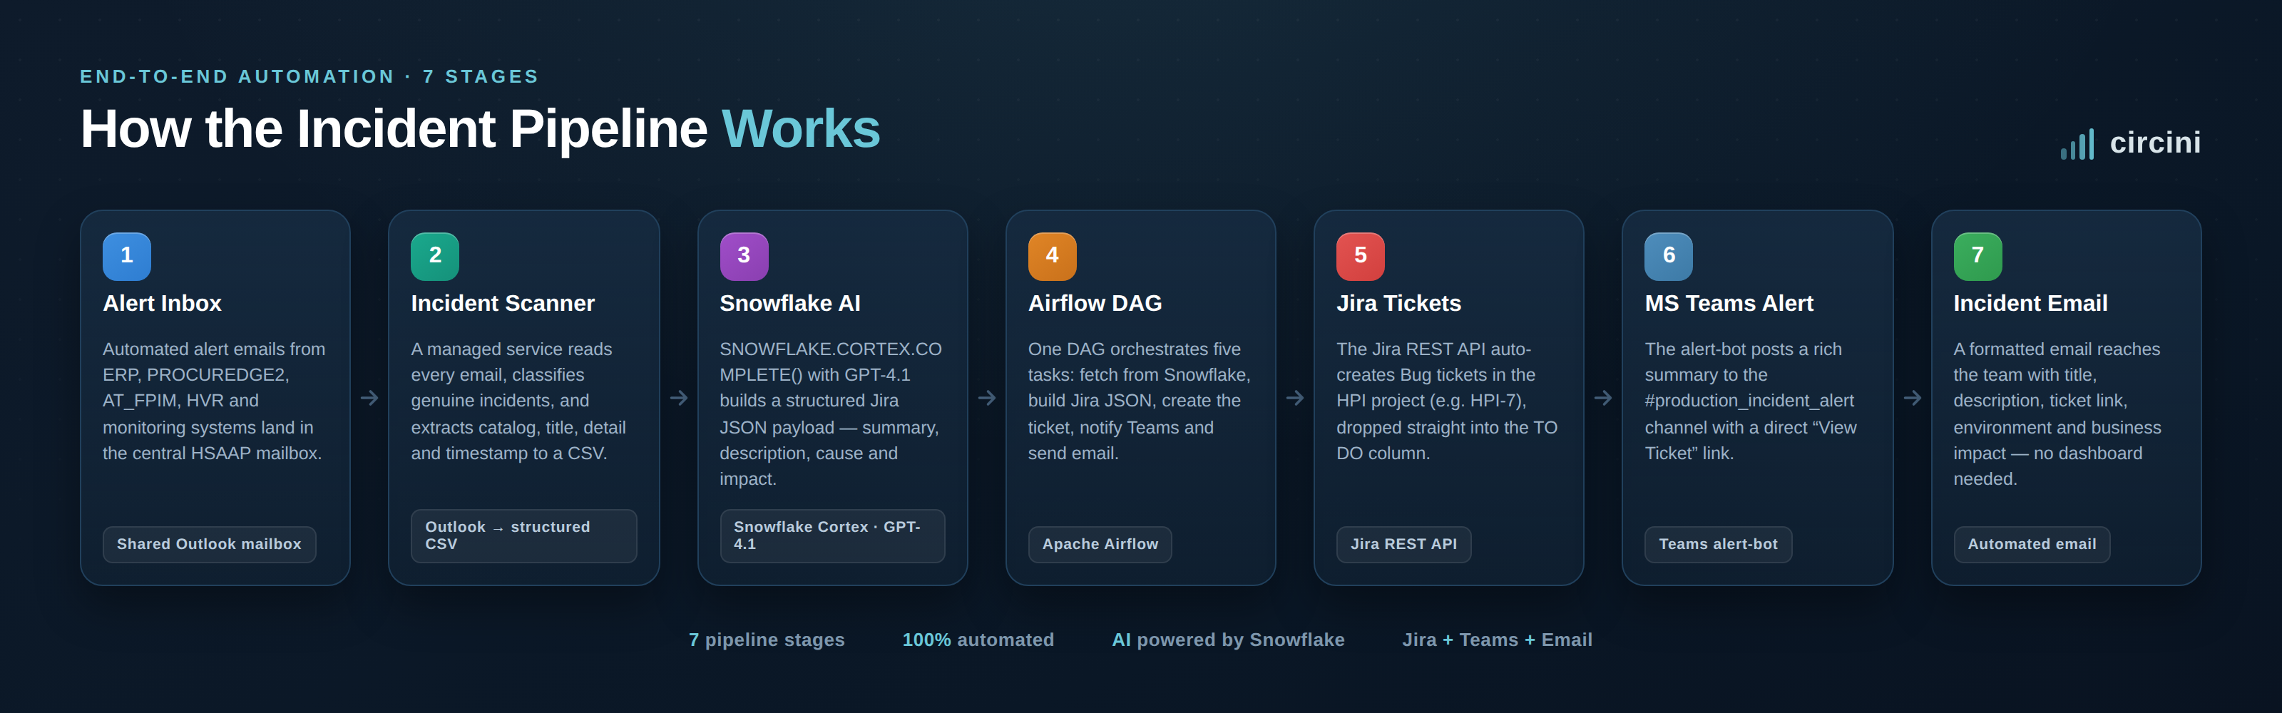Click the 7 pipeline stages footer stat
The width and height of the screenshot is (2282, 713).
pos(767,640)
